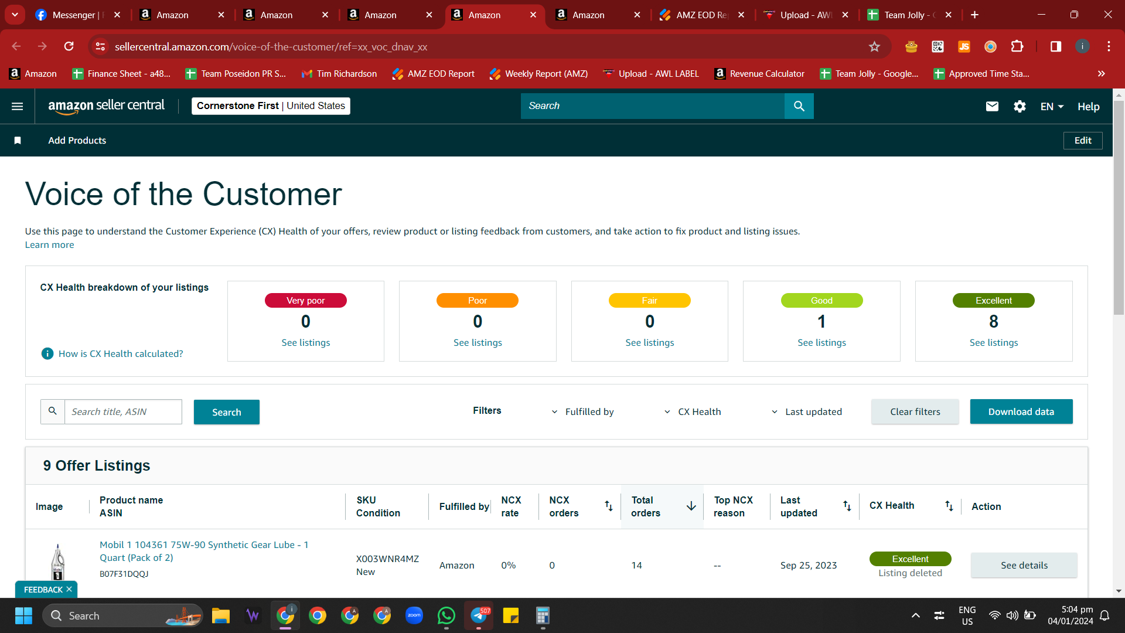Switch to the Upload - AWL tab
1125x633 pixels.
pyautogui.click(x=805, y=15)
